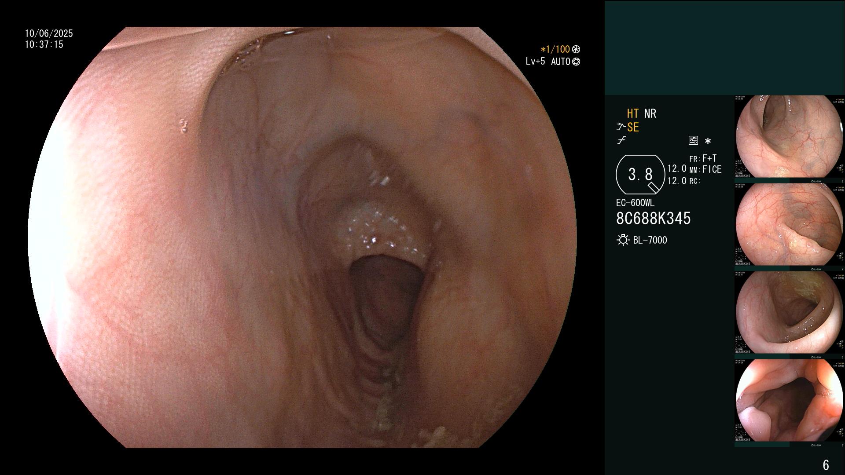Select the SE indicator text

tap(633, 128)
